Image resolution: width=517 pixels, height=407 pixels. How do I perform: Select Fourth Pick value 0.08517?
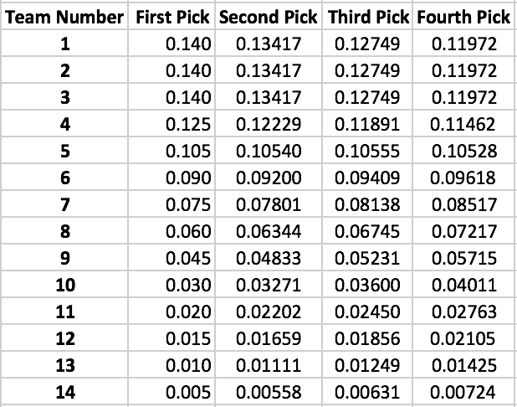click(463, 204)
